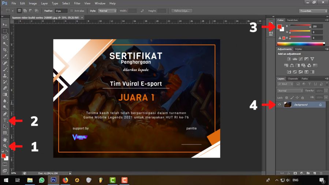Click Color Balance adjustment icon
Image resolution: width=329 pixels, height=185 pixels.
coord(292,65)
